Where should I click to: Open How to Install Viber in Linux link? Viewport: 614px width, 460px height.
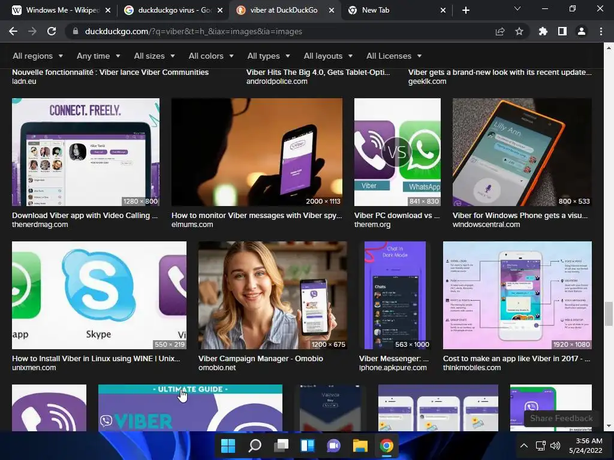pos(96,359)
